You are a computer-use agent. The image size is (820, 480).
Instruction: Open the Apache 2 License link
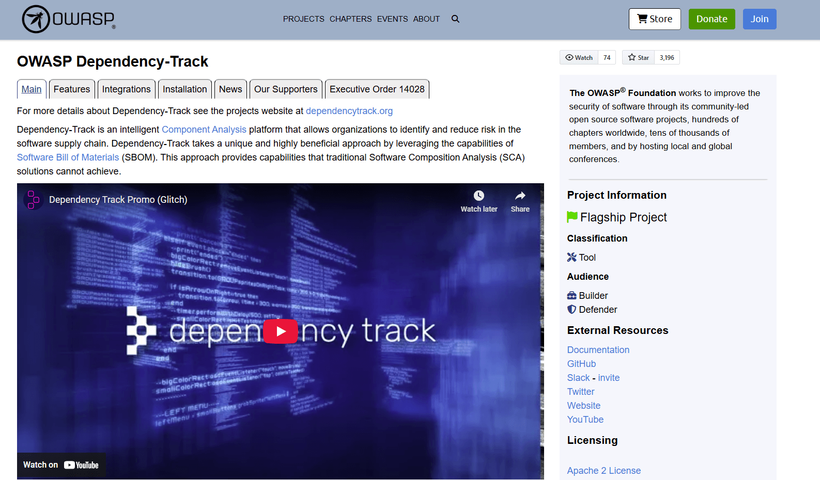click(x=604, y=471)
